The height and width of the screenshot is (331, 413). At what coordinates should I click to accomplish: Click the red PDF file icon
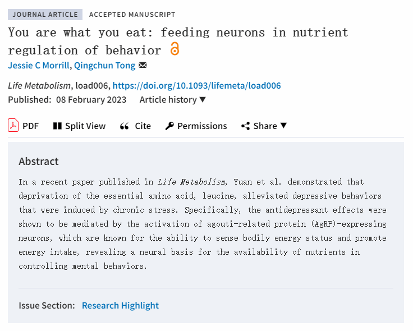[x=13, y=125]
